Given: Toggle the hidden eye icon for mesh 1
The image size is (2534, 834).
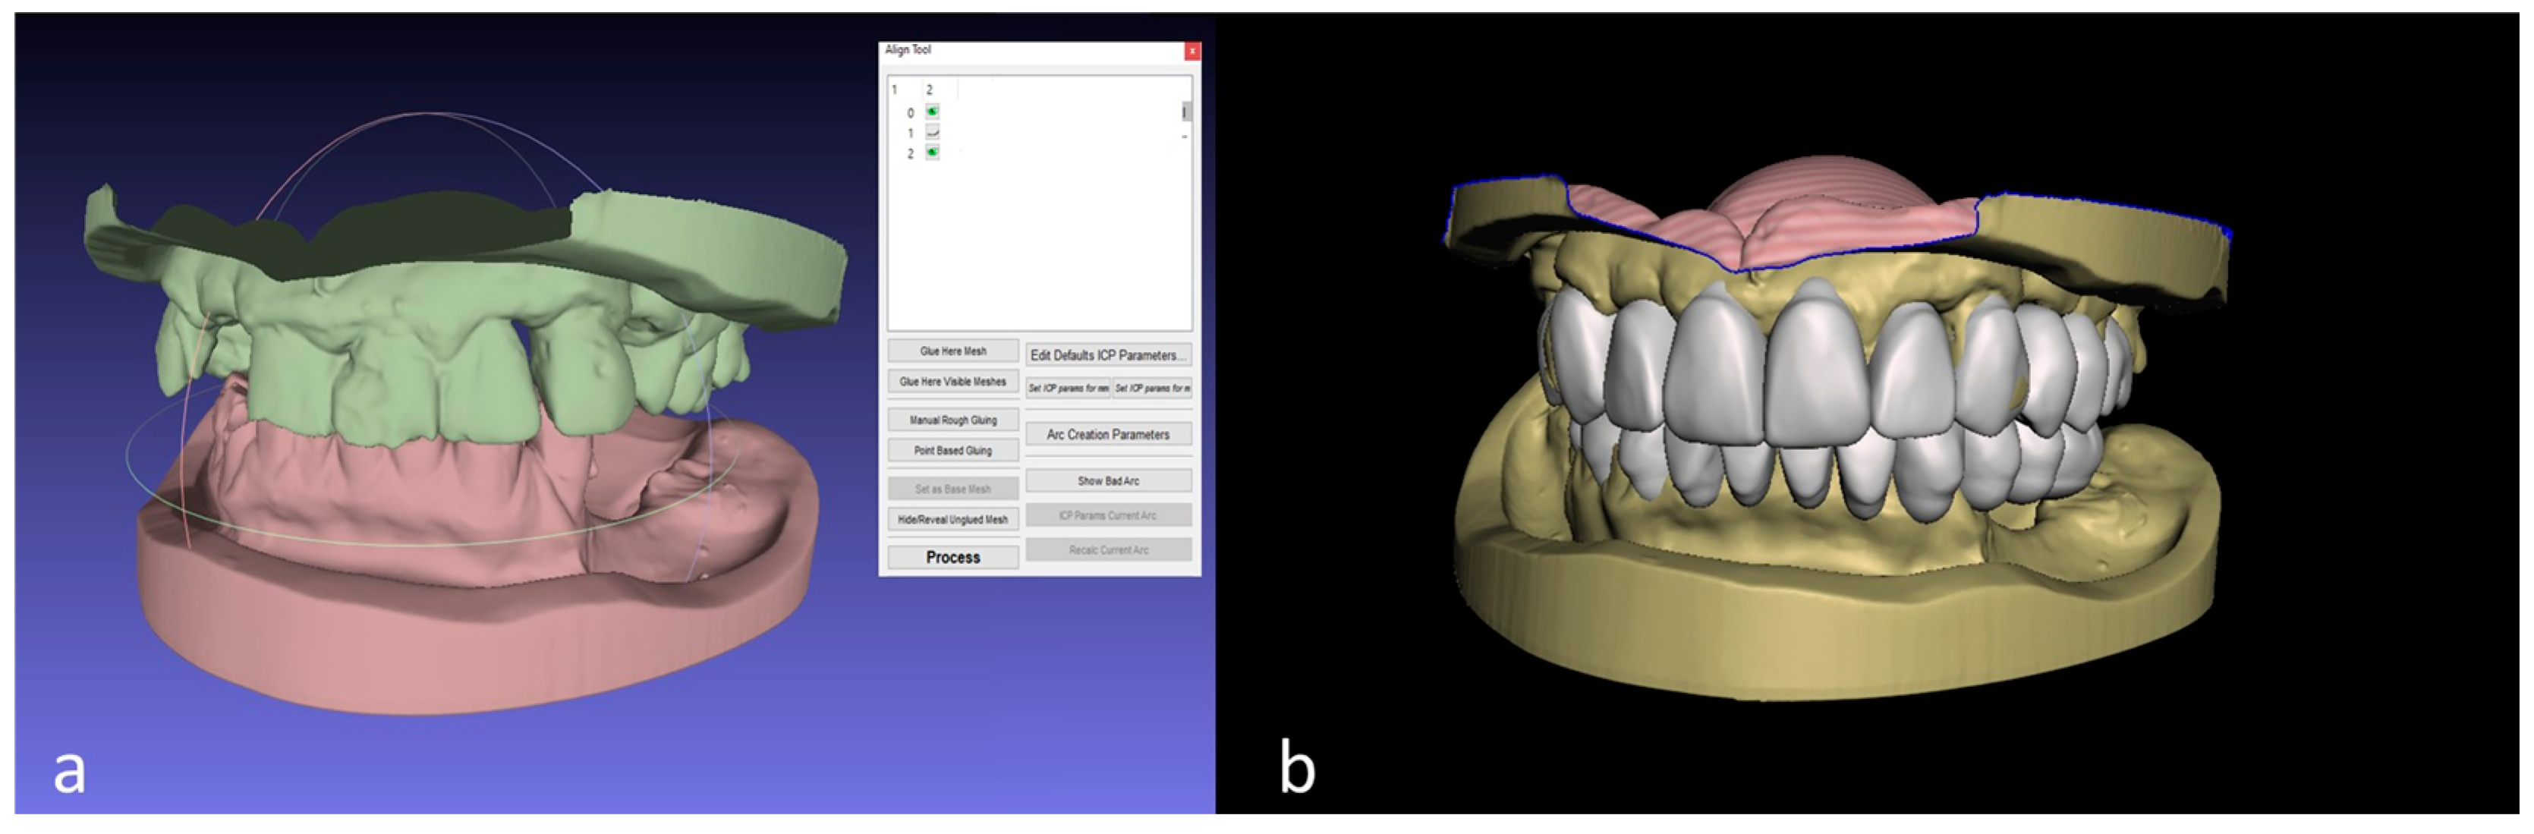Looking at the screenshot, I should pyautogui.click(x=933, y=132).
